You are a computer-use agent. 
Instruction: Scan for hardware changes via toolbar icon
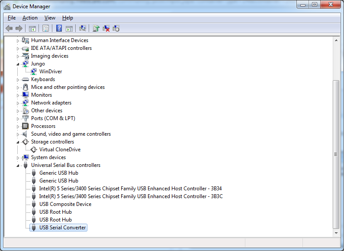[83, 28]
